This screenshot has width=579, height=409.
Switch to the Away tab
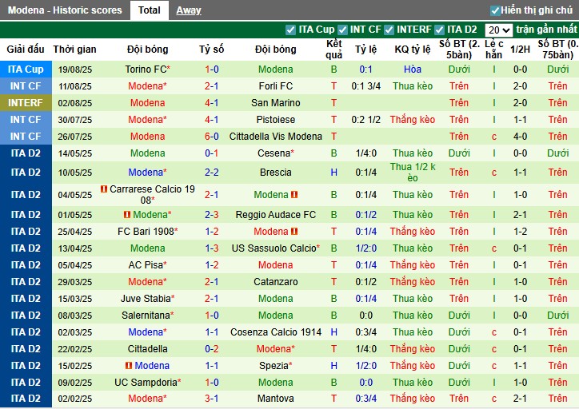189,10
